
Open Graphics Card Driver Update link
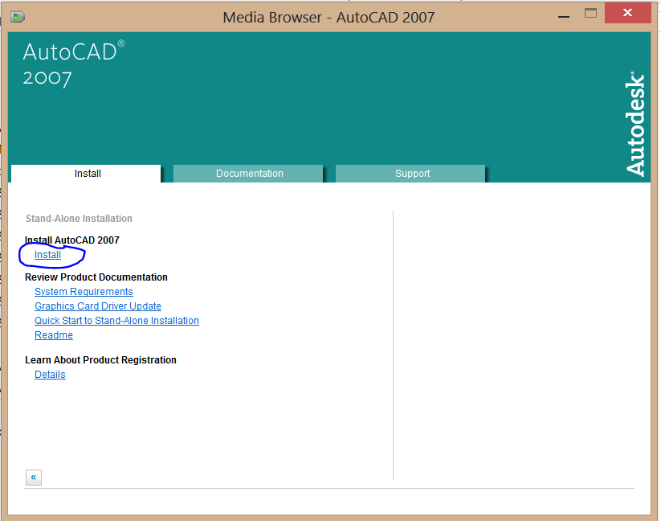pos(98,306)
